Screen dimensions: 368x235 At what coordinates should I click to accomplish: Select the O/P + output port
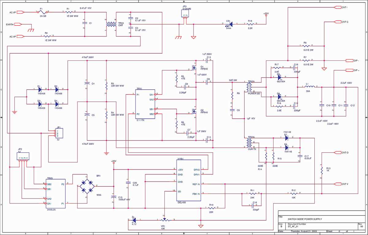(x=349, y=70)
